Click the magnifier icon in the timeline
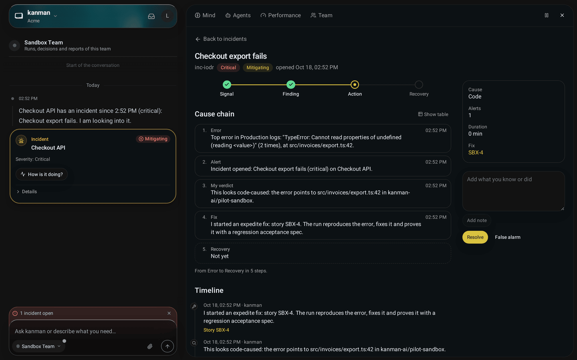The image size is (577, 360). [194, 343]
